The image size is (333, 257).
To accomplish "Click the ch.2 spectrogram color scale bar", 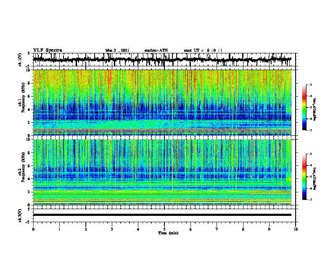I will pyautogui.click(x=304, y=177).
